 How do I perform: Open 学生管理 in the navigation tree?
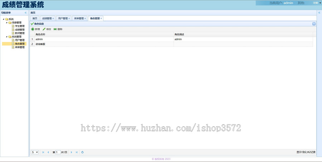click(20, 26)
